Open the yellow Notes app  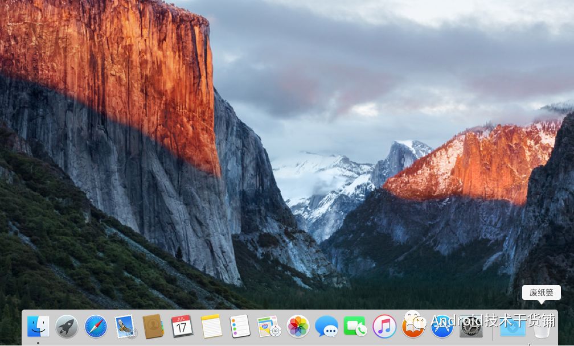coord(211,326)
